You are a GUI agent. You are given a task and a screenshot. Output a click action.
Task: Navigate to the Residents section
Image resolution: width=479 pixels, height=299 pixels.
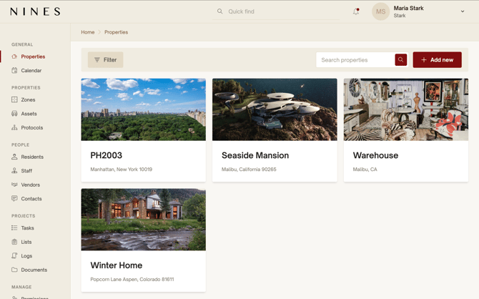(32, 157)
